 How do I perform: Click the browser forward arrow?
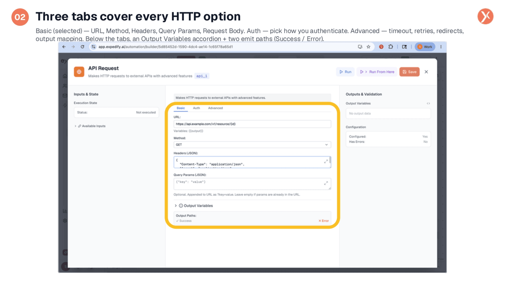73,47
